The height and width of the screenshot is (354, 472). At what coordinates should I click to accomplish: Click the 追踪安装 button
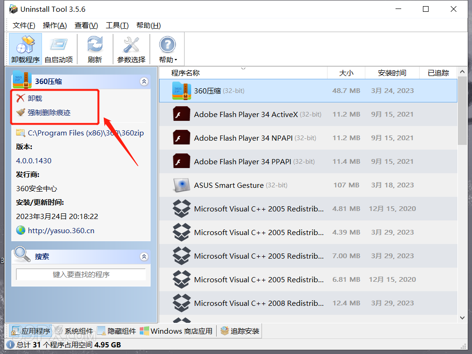pos(240,331)
